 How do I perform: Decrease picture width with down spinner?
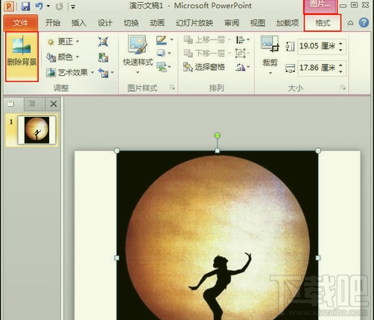point(340,71)
